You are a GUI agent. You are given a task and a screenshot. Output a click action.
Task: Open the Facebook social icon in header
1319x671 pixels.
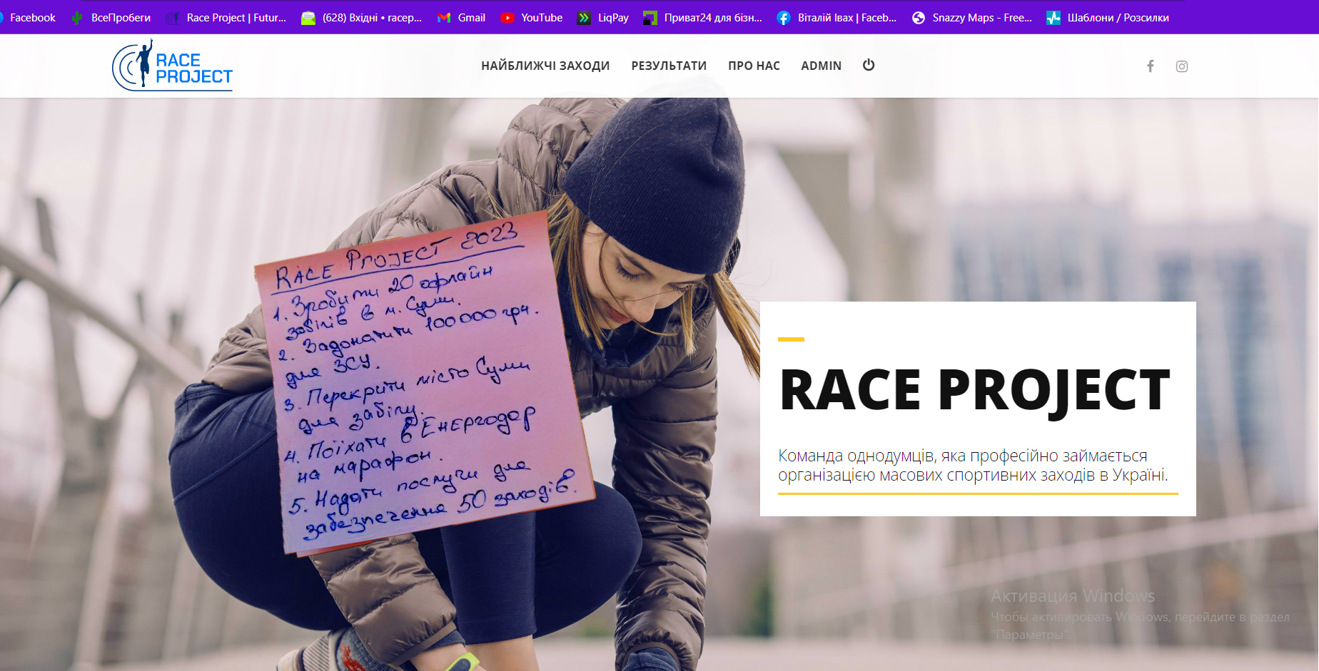[1150, 66]
